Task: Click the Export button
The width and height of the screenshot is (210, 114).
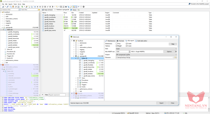Action: pyautogui.click(x=161, y=103)
